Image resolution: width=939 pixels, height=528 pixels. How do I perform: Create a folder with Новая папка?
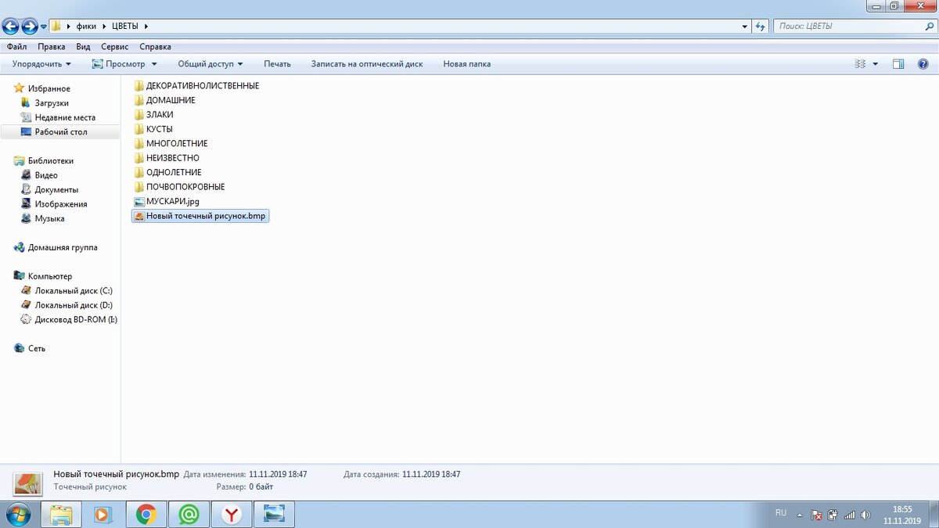[x=467, y=64]
